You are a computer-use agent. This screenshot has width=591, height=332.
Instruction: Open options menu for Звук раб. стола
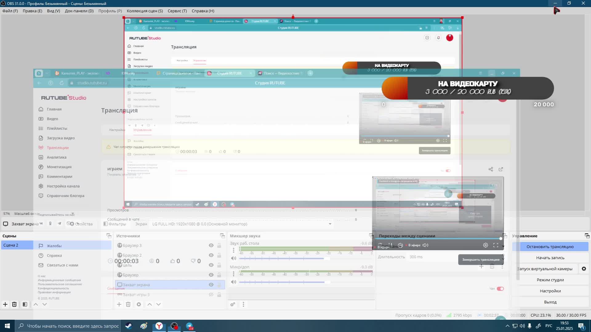click(234, 250)
